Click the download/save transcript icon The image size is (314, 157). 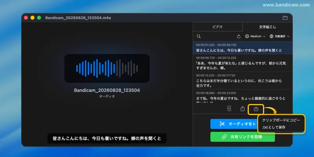tap(256, 109)
